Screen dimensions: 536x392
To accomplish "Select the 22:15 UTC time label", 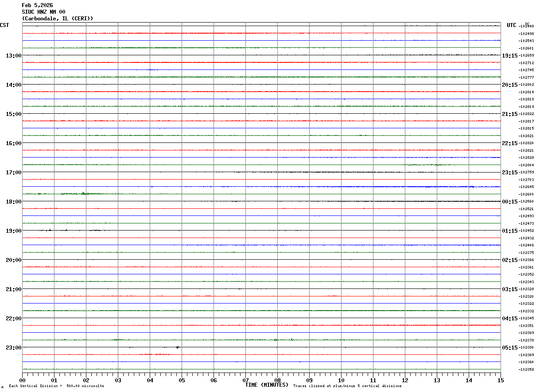I will click(x=509, y=143).
